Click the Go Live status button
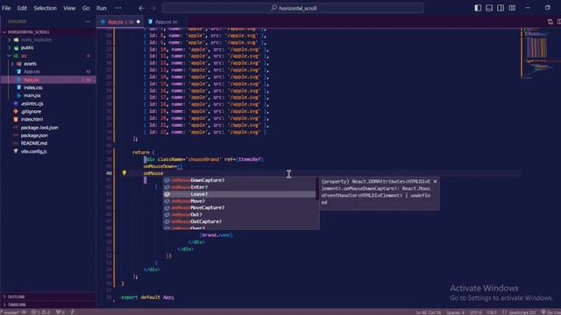 coord(550,312)
